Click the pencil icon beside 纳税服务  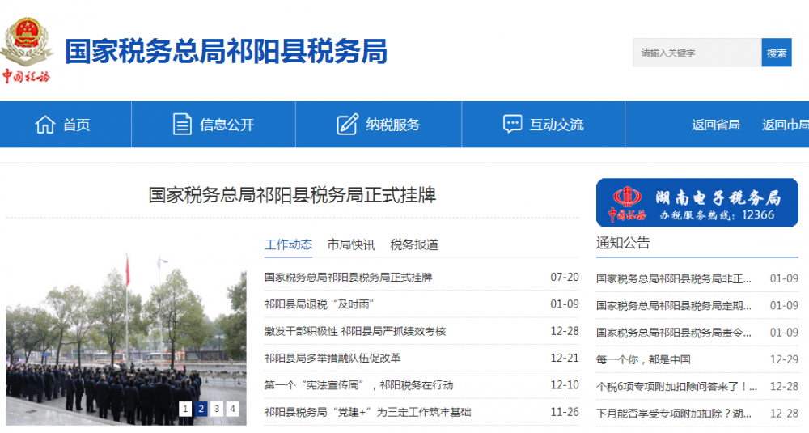[347, 125]
